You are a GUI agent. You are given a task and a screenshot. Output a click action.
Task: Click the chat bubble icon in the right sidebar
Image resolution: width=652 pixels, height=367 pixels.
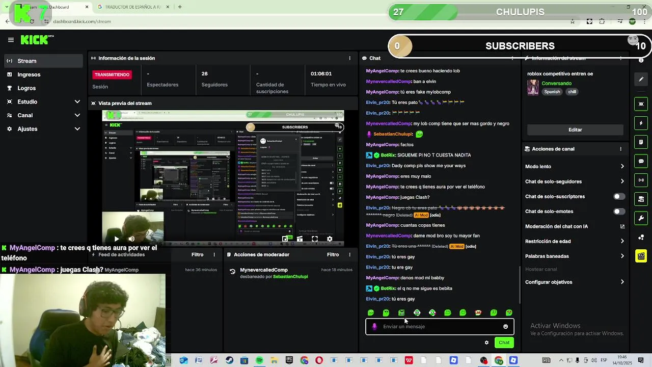point(641,161)
